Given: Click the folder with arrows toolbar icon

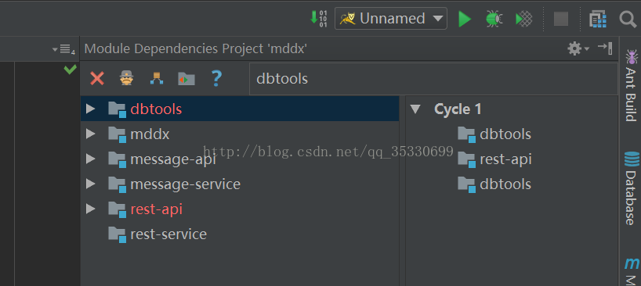Looking at the screenshot, I should 187,79.
